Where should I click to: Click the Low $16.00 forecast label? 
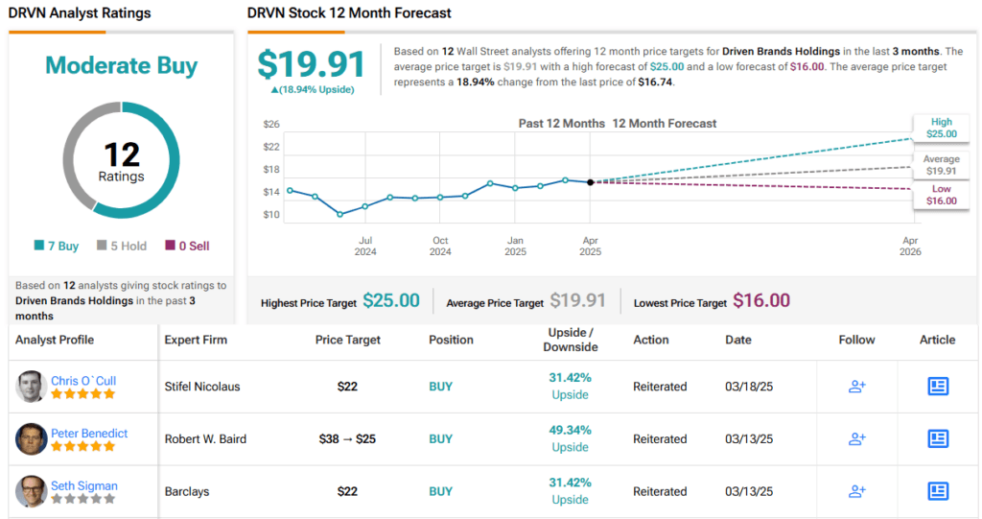click(x=942, y=195)
